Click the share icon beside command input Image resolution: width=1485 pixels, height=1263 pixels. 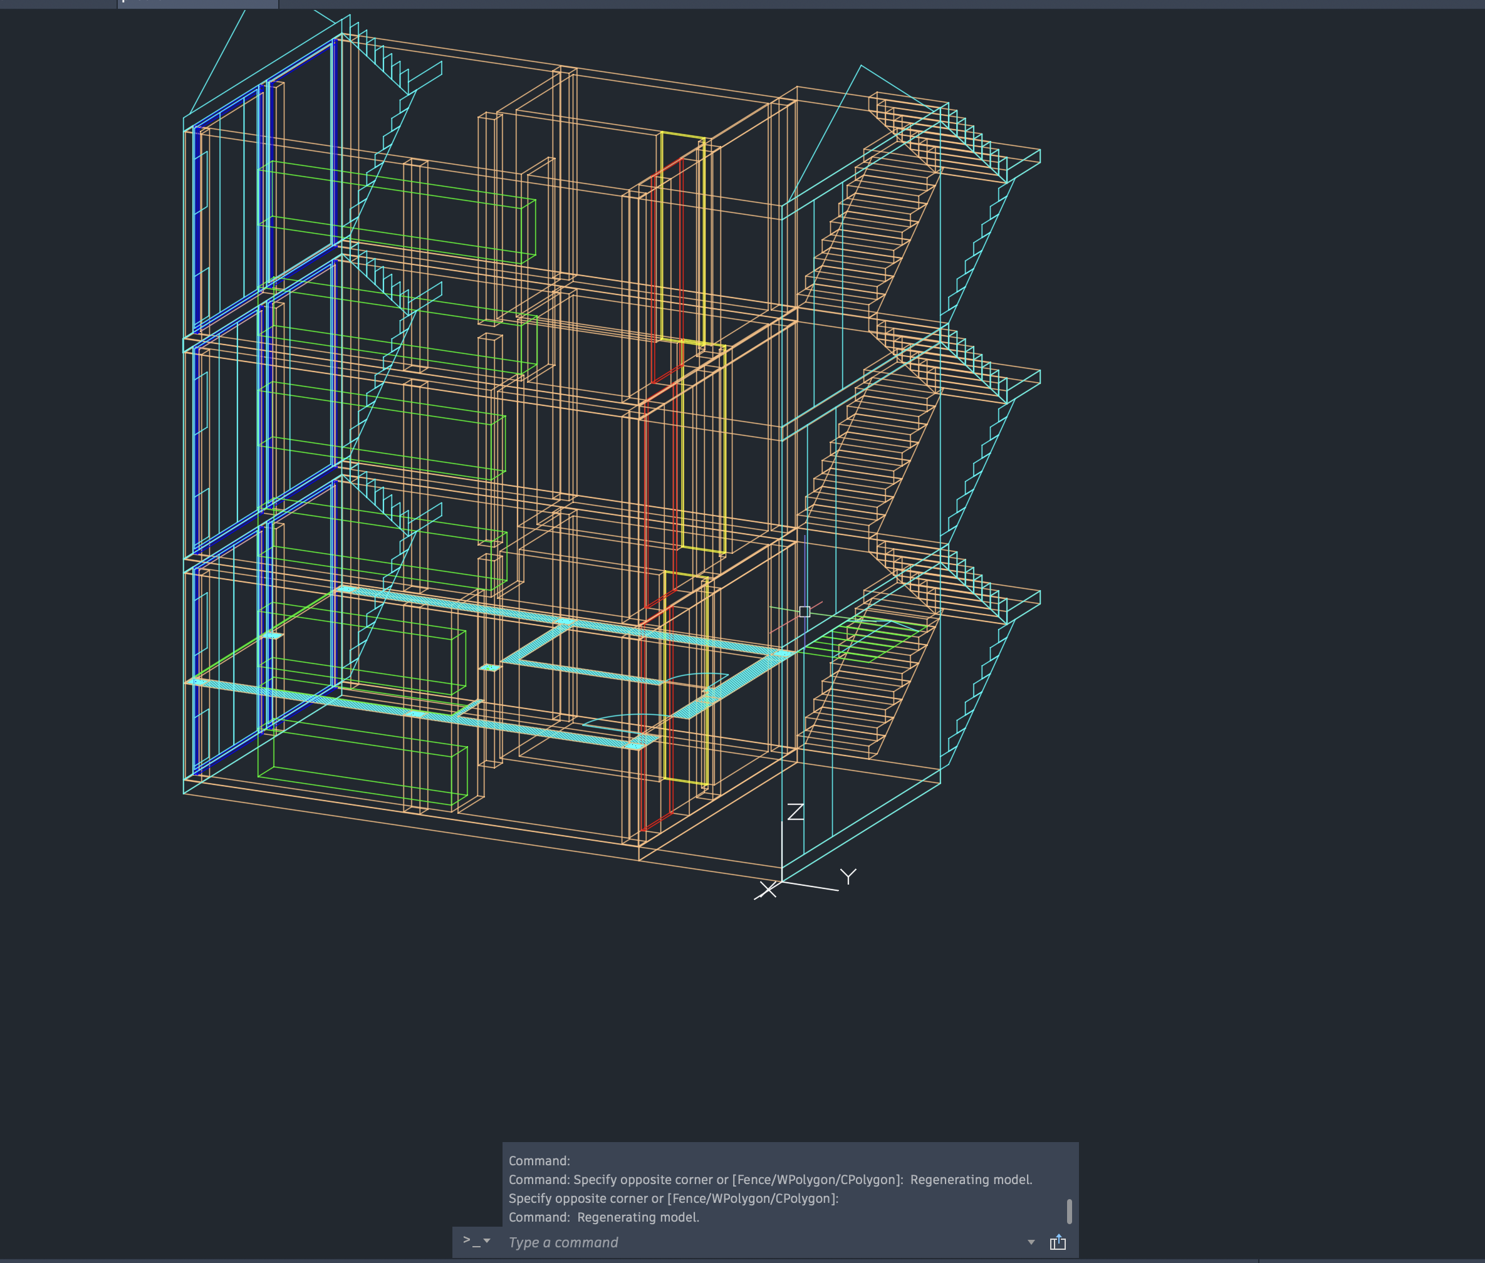coord(1058,1242)
